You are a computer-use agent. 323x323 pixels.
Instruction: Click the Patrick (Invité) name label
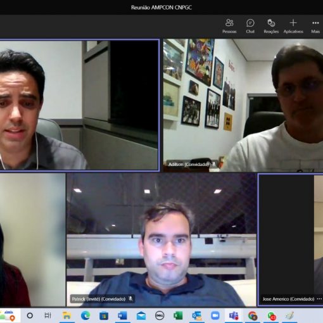click(x=99, y=299)
